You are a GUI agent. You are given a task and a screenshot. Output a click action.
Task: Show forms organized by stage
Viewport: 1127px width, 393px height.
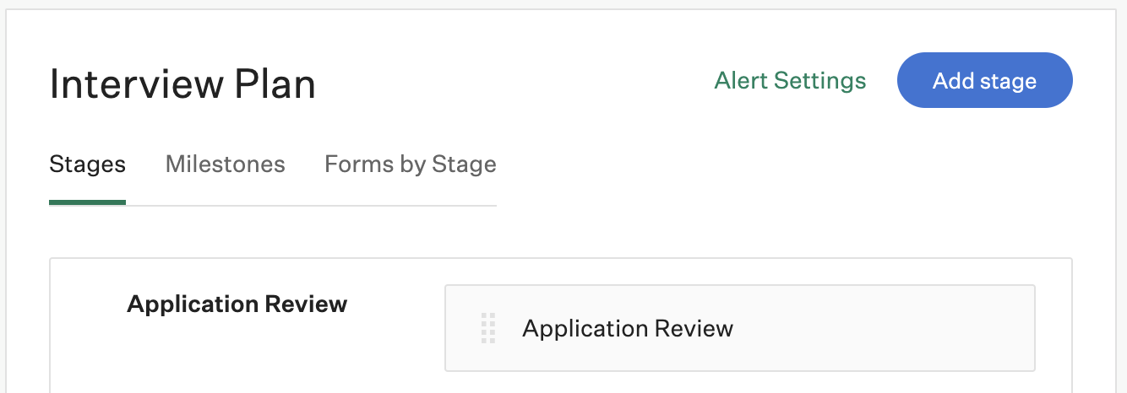[x=411, y=164]
